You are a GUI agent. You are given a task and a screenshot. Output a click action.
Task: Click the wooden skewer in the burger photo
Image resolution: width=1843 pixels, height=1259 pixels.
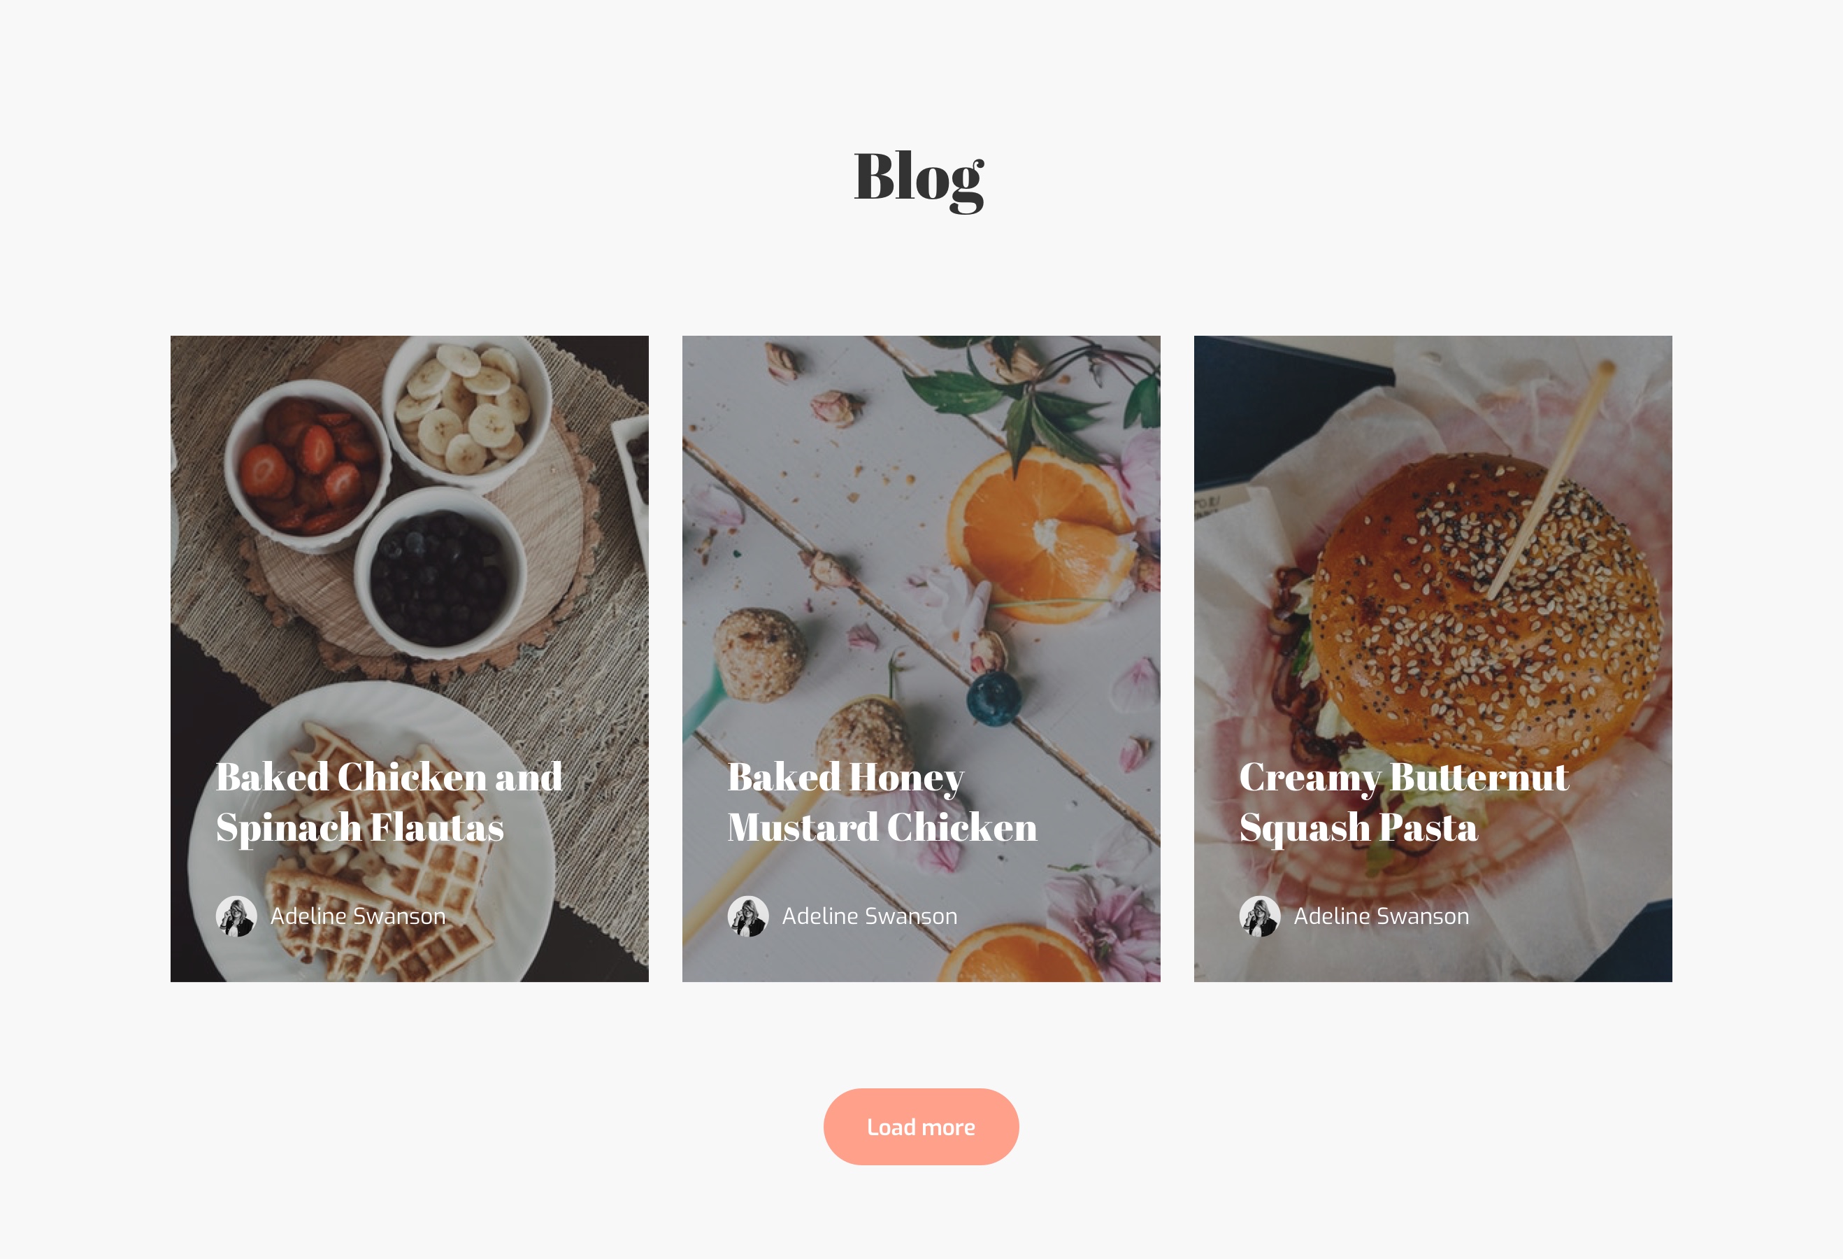[x=1550, y=480]
